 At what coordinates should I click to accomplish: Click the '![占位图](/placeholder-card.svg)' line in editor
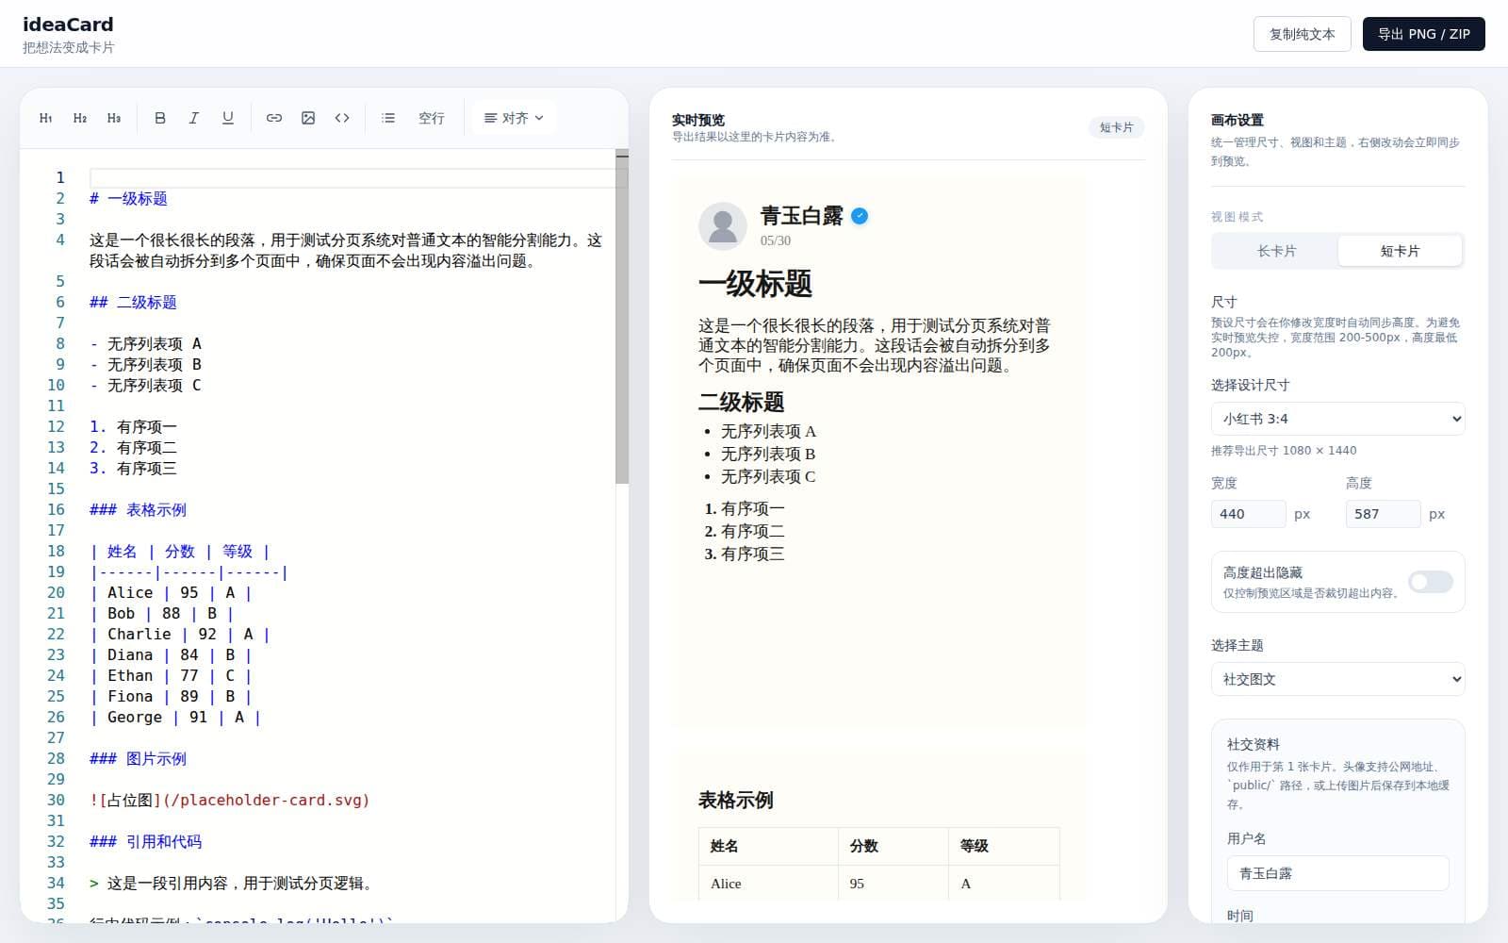coord(229,800)
